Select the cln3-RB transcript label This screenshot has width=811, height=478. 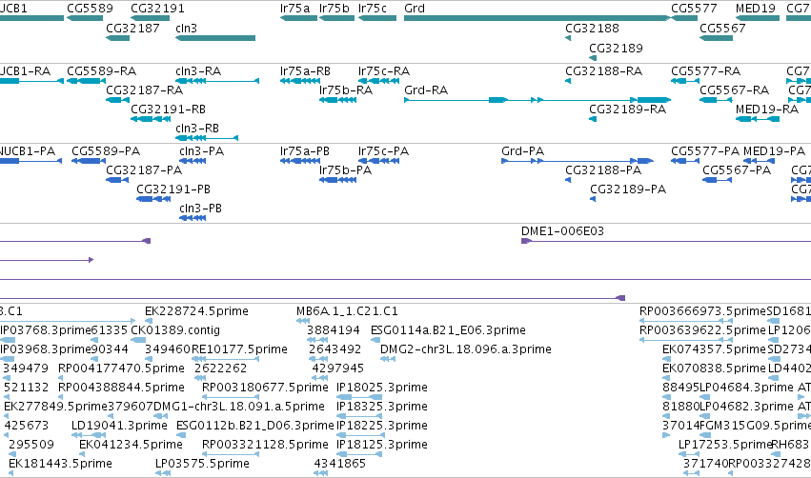tap(197, 129)
